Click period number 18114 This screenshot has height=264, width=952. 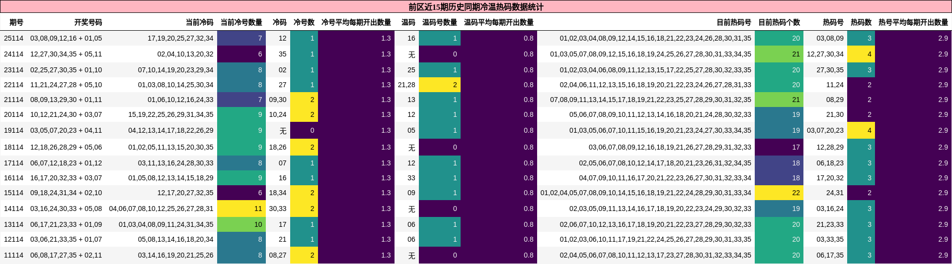[x=13, y=147]
